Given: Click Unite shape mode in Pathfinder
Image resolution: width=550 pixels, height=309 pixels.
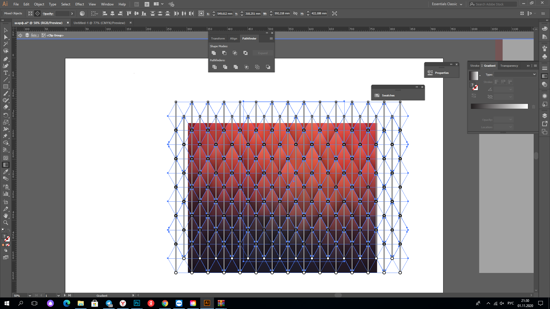Looking at the screenshot, I should (214, 53).
